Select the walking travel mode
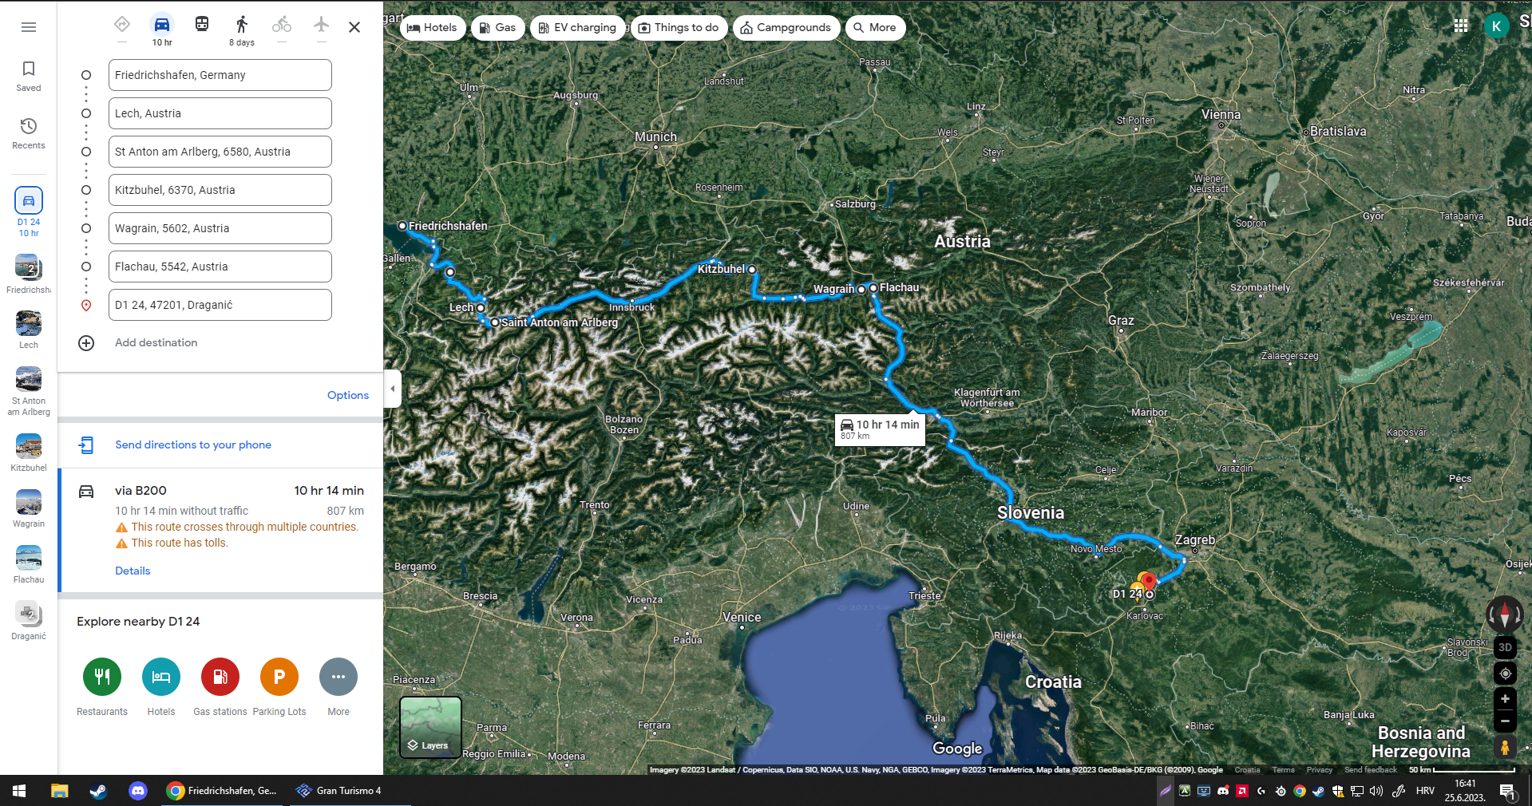The height and width of the screenshot is (806, 1532). tap(242, 24)
